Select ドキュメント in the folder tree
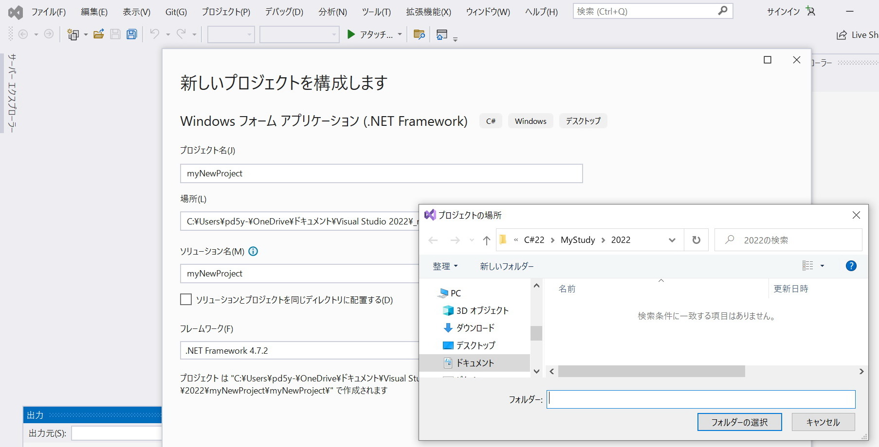Viewport: 879px width, 447px height. coord(475,363)
